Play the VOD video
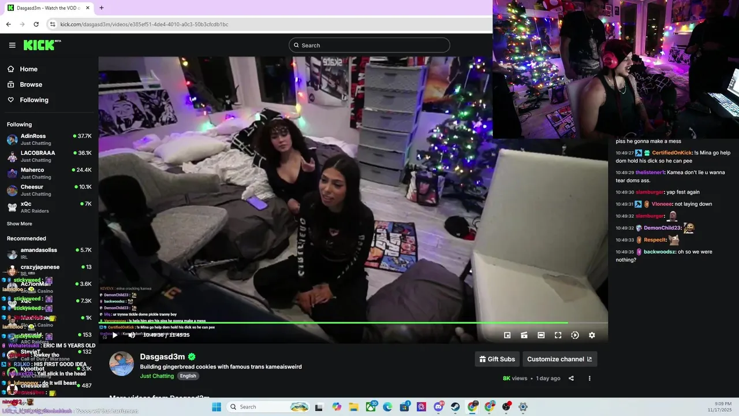 (115, 335)
